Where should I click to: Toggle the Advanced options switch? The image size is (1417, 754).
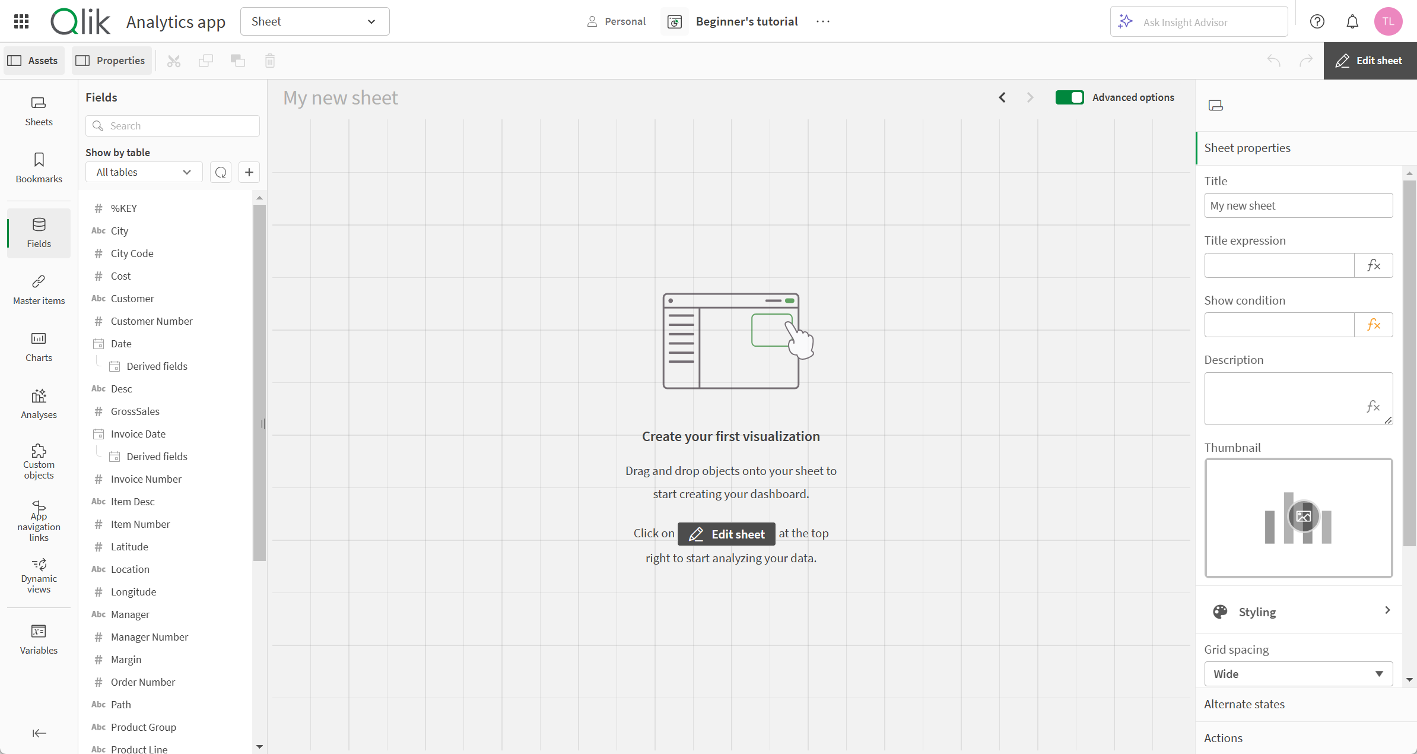point(1070,97)
